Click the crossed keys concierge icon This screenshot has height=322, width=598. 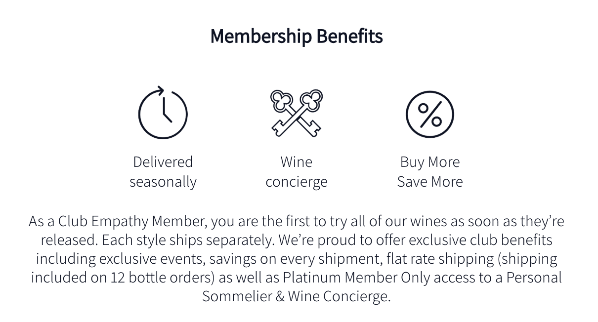tap(297, 113)
